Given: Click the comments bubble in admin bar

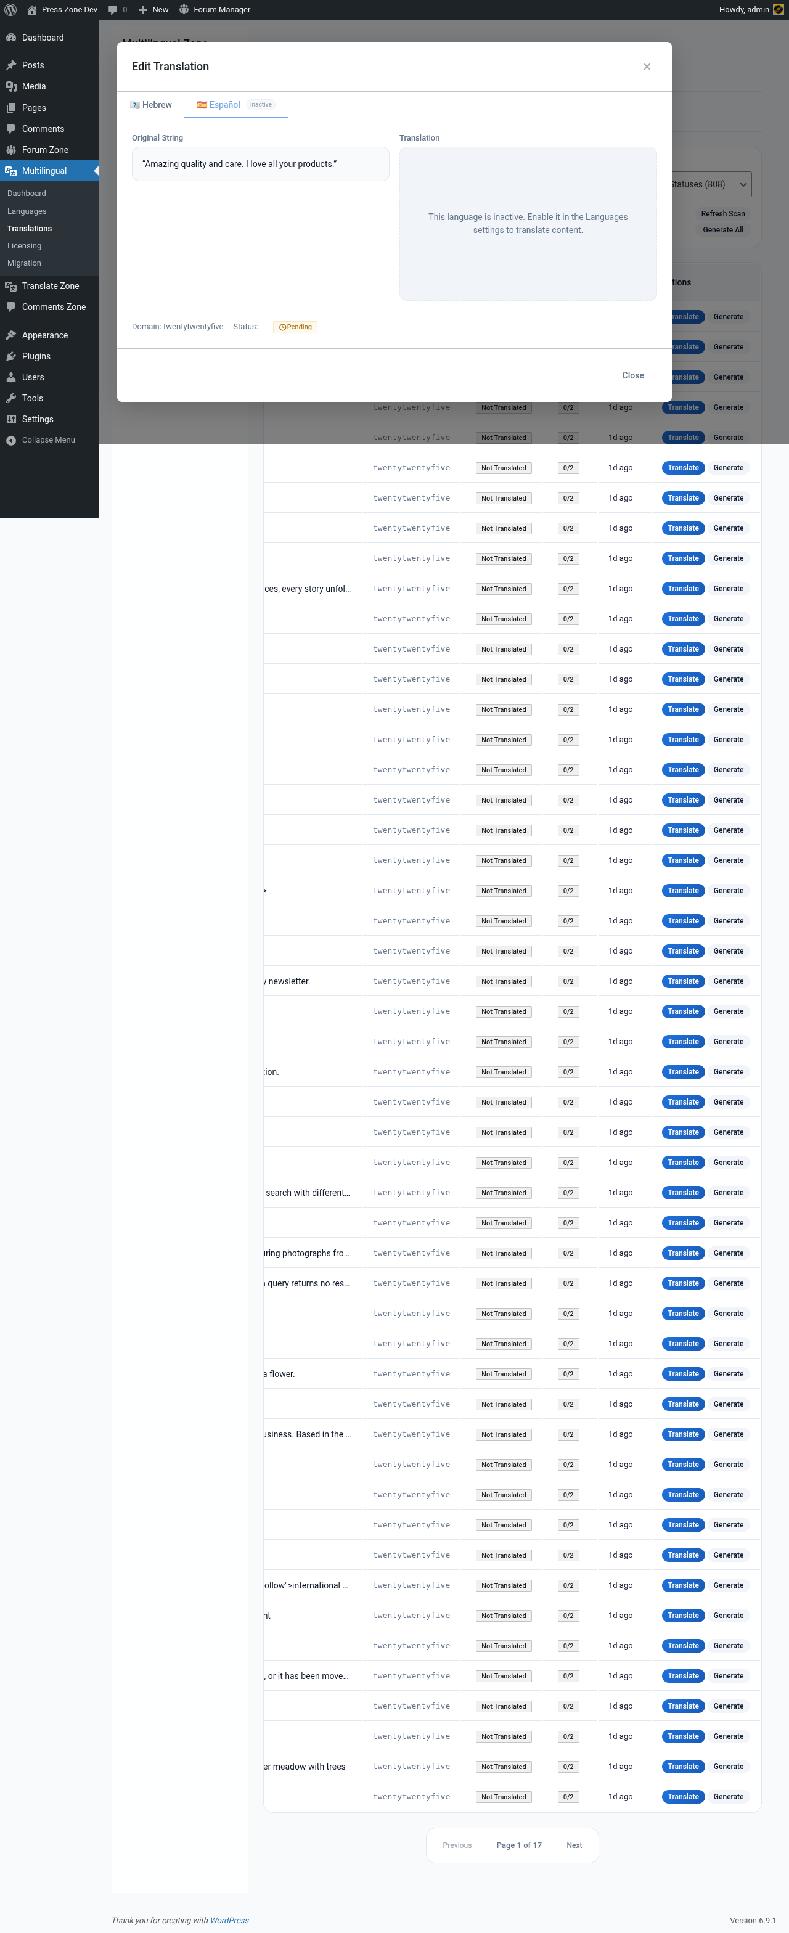Looking at the screenshot, I should click(113, 10).
